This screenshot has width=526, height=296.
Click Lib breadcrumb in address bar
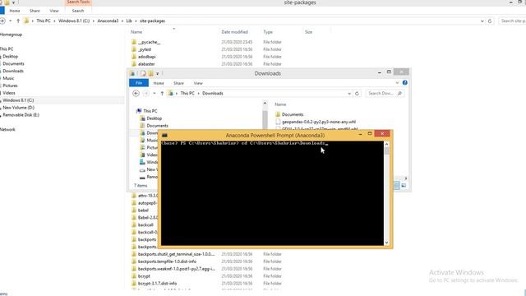(129, 21)
